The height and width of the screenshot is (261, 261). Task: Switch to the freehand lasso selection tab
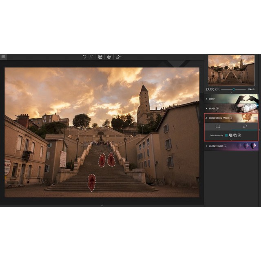(245, 126)
